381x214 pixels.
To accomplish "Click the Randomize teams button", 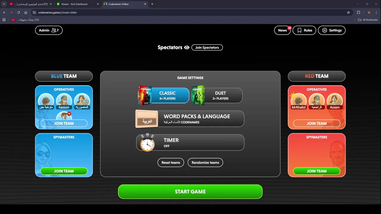I will click(205, 163).
